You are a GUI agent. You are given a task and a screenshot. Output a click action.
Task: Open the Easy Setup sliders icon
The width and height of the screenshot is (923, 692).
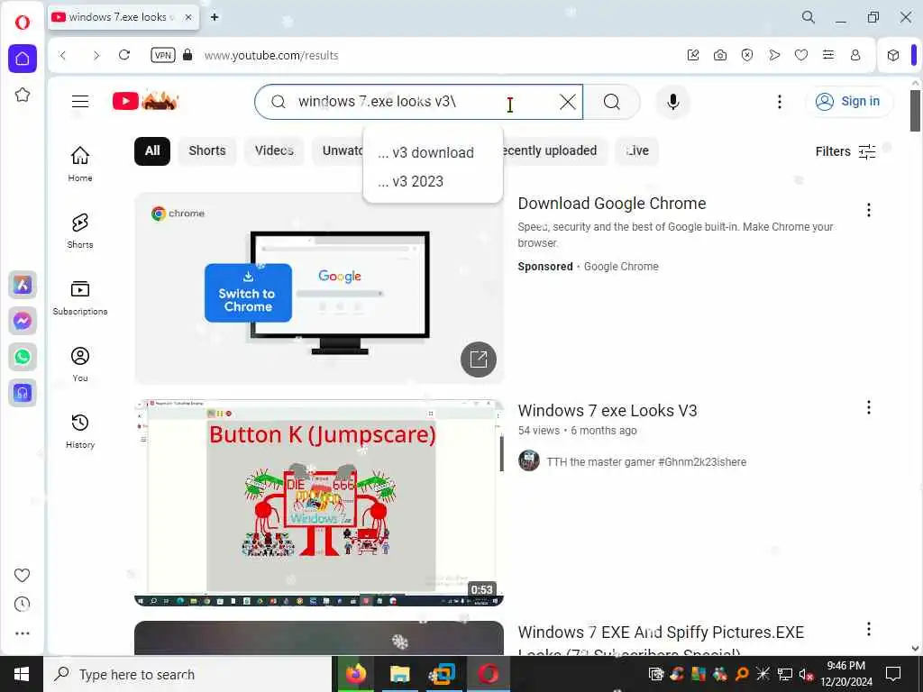828,55
